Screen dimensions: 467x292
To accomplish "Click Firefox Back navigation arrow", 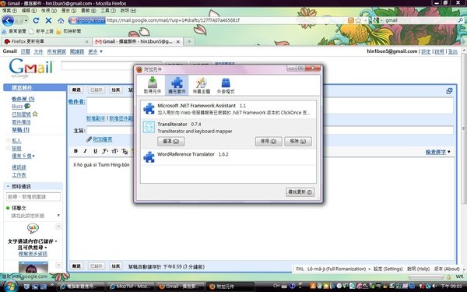I will [x=8, y=20].
